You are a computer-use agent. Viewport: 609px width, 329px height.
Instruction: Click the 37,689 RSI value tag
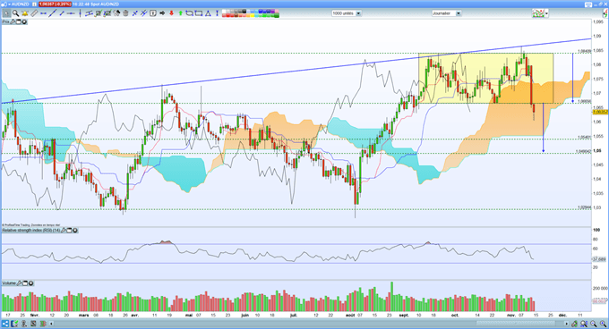point(599,259)
